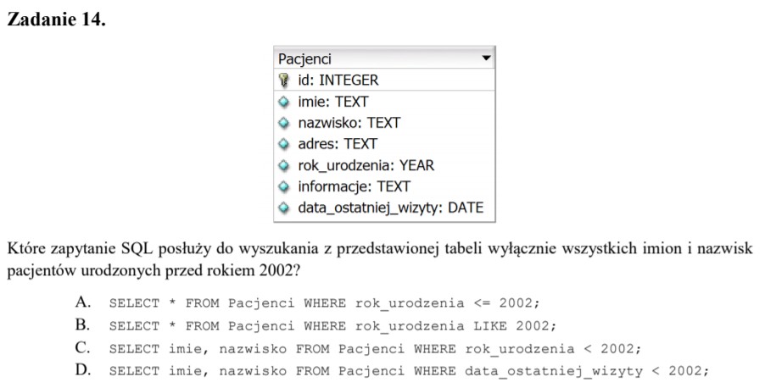
Task: Click the primary key icon beside id
Action: pyautogui.click(x=284, y=80)
